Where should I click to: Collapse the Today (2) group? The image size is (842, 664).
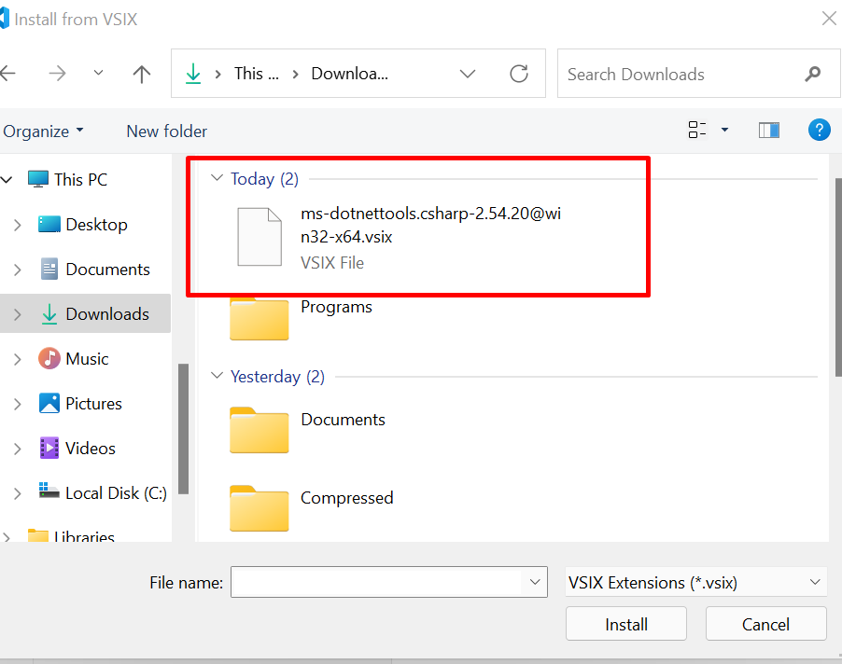coord(217,177)
